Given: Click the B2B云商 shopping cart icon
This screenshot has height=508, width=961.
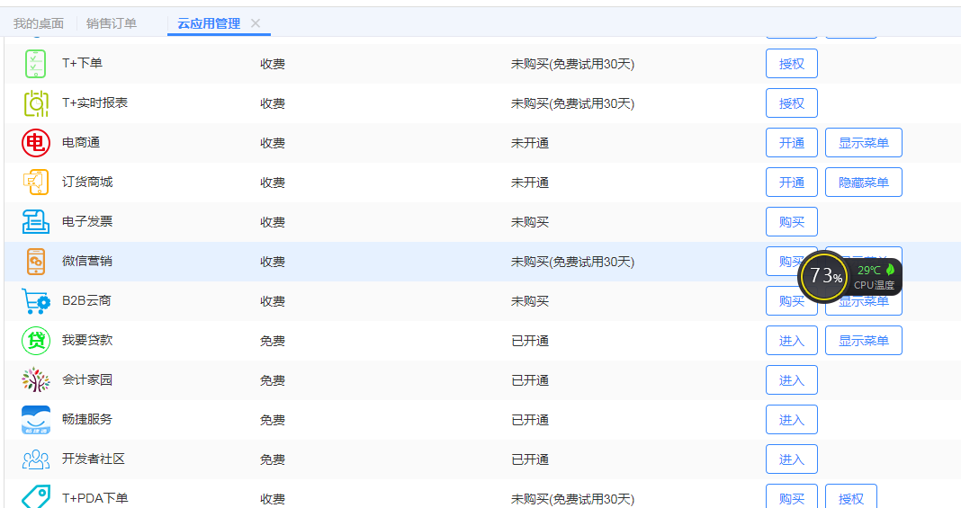Looking at the screenshot, I should [36, 301].
